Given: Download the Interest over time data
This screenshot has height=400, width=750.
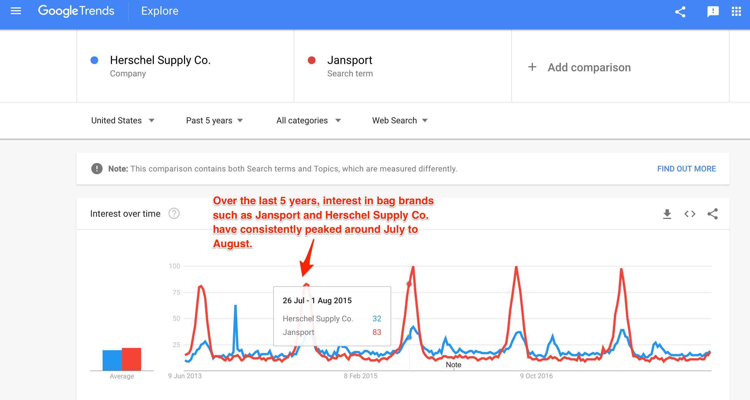Looking at the screenshot, I should coord(667,214).
